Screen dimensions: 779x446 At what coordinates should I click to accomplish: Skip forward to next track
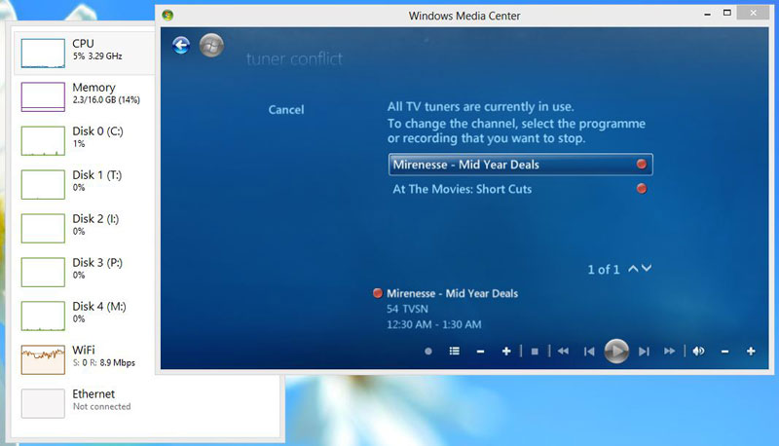(x=644, y=352)
